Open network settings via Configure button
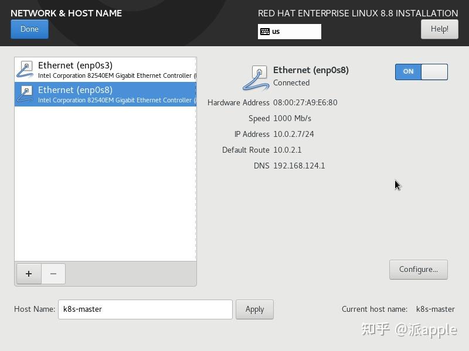469x351 pixels. 419,270
